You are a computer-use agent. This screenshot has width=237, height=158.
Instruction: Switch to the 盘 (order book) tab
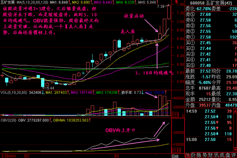tap(228, 155)
